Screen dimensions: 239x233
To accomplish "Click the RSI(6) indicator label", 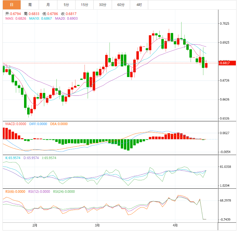I will coord(15,192).
